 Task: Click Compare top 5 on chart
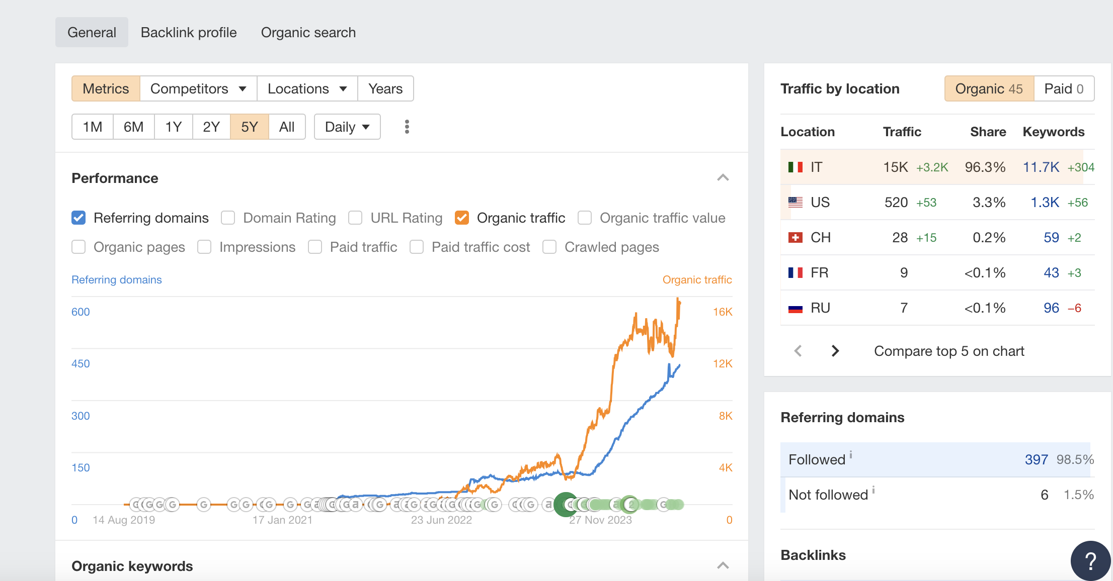click(949, 351)
